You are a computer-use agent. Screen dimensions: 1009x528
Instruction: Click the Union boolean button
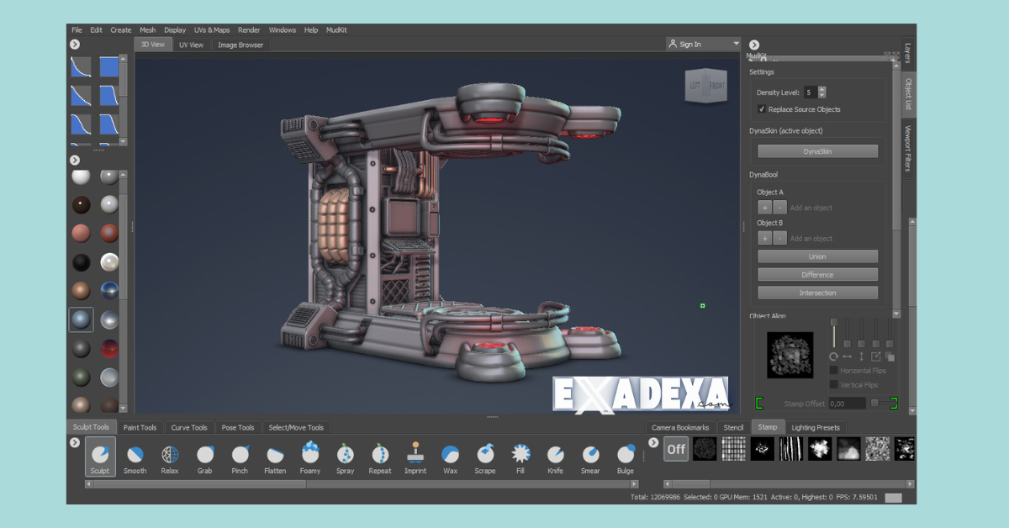[x=817, y=256]
